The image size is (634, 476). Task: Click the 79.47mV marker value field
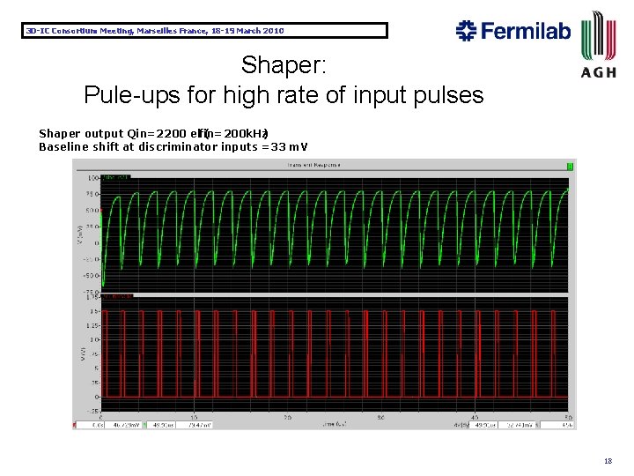[x=194, y=425]
